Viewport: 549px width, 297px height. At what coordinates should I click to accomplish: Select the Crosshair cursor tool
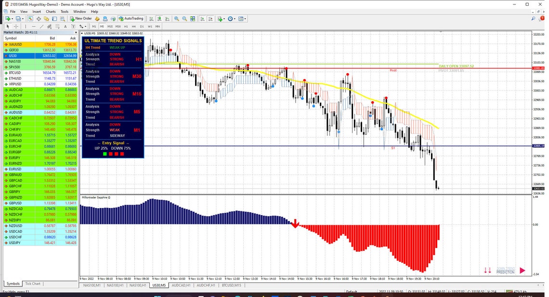15,26
